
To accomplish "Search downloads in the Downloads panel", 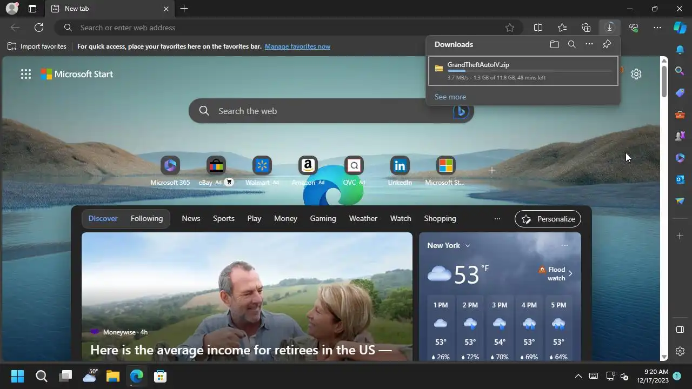I will coord(572,44).
